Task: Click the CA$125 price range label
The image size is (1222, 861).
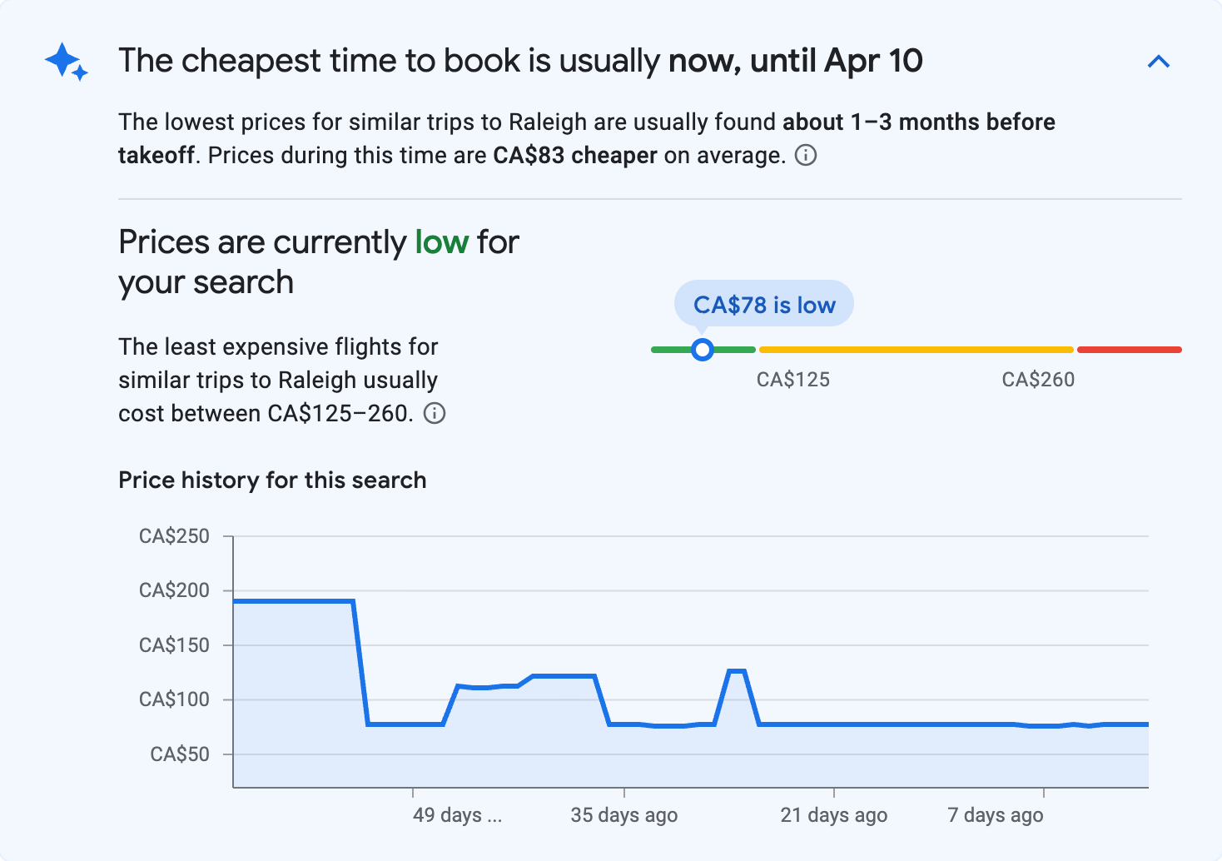Action: pyautogui.click(x=792, y=380)
